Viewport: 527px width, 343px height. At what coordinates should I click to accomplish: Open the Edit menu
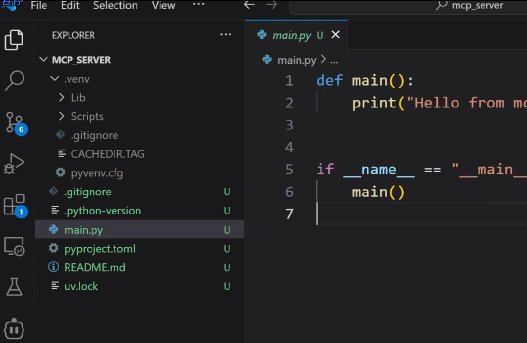70,5
